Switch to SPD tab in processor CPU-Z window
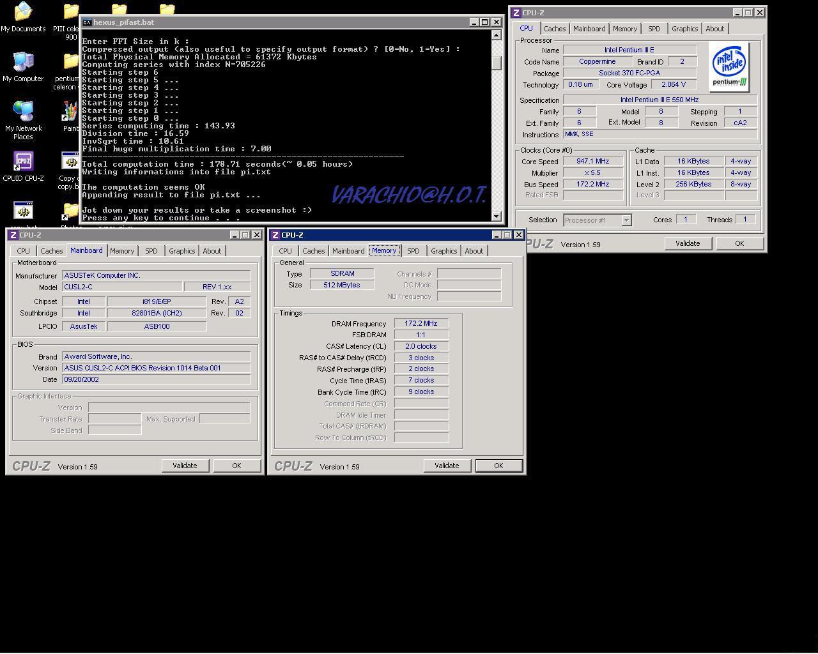The image size is (818, 654). coord(654,29)
